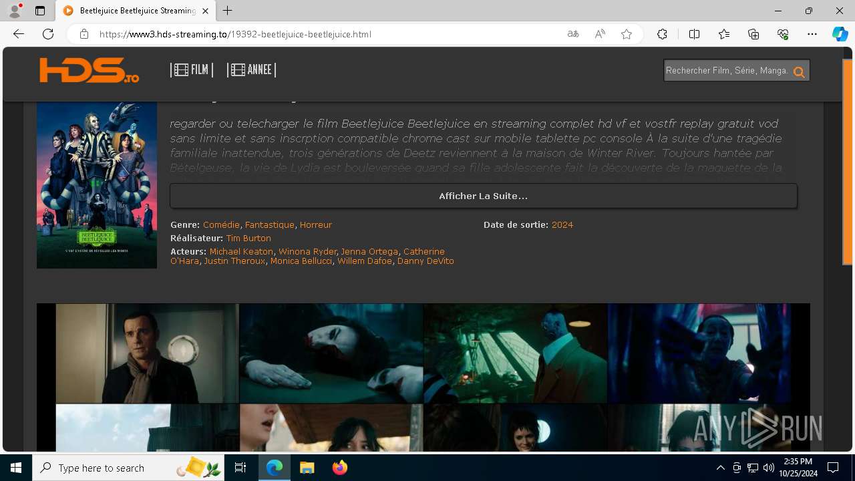Open the clock and calendar
This screenshot has height=481, width=855.
pos(798,468)
